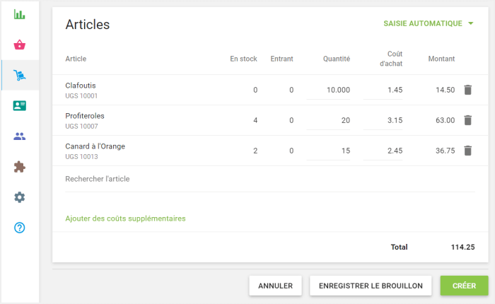Click Enregistrer le brouillon

[371, 286]
